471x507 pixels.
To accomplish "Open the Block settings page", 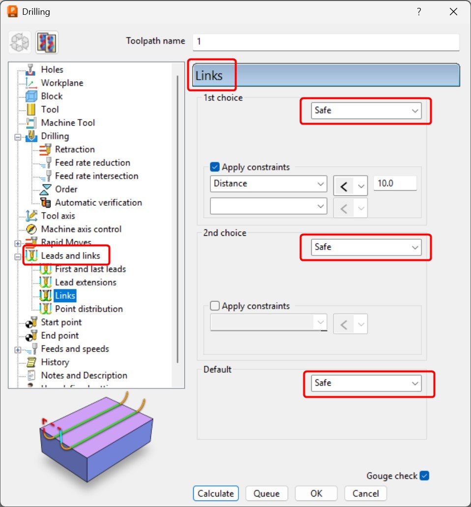I will [x=51, y=96].
